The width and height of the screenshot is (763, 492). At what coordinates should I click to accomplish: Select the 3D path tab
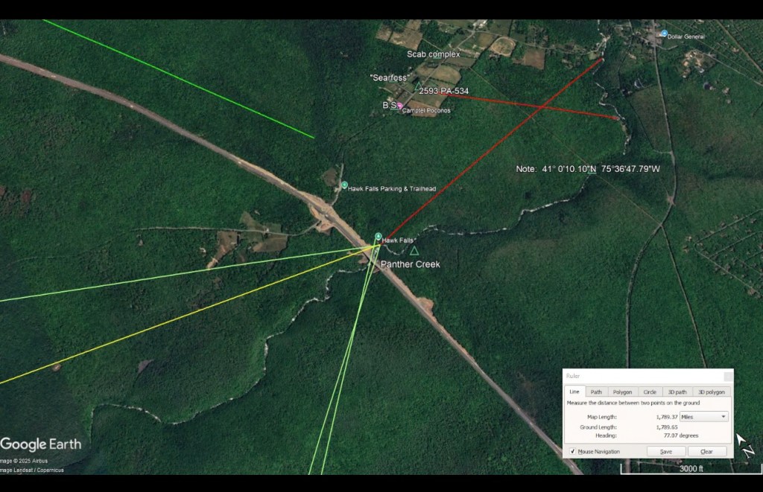tap(677, 392)
